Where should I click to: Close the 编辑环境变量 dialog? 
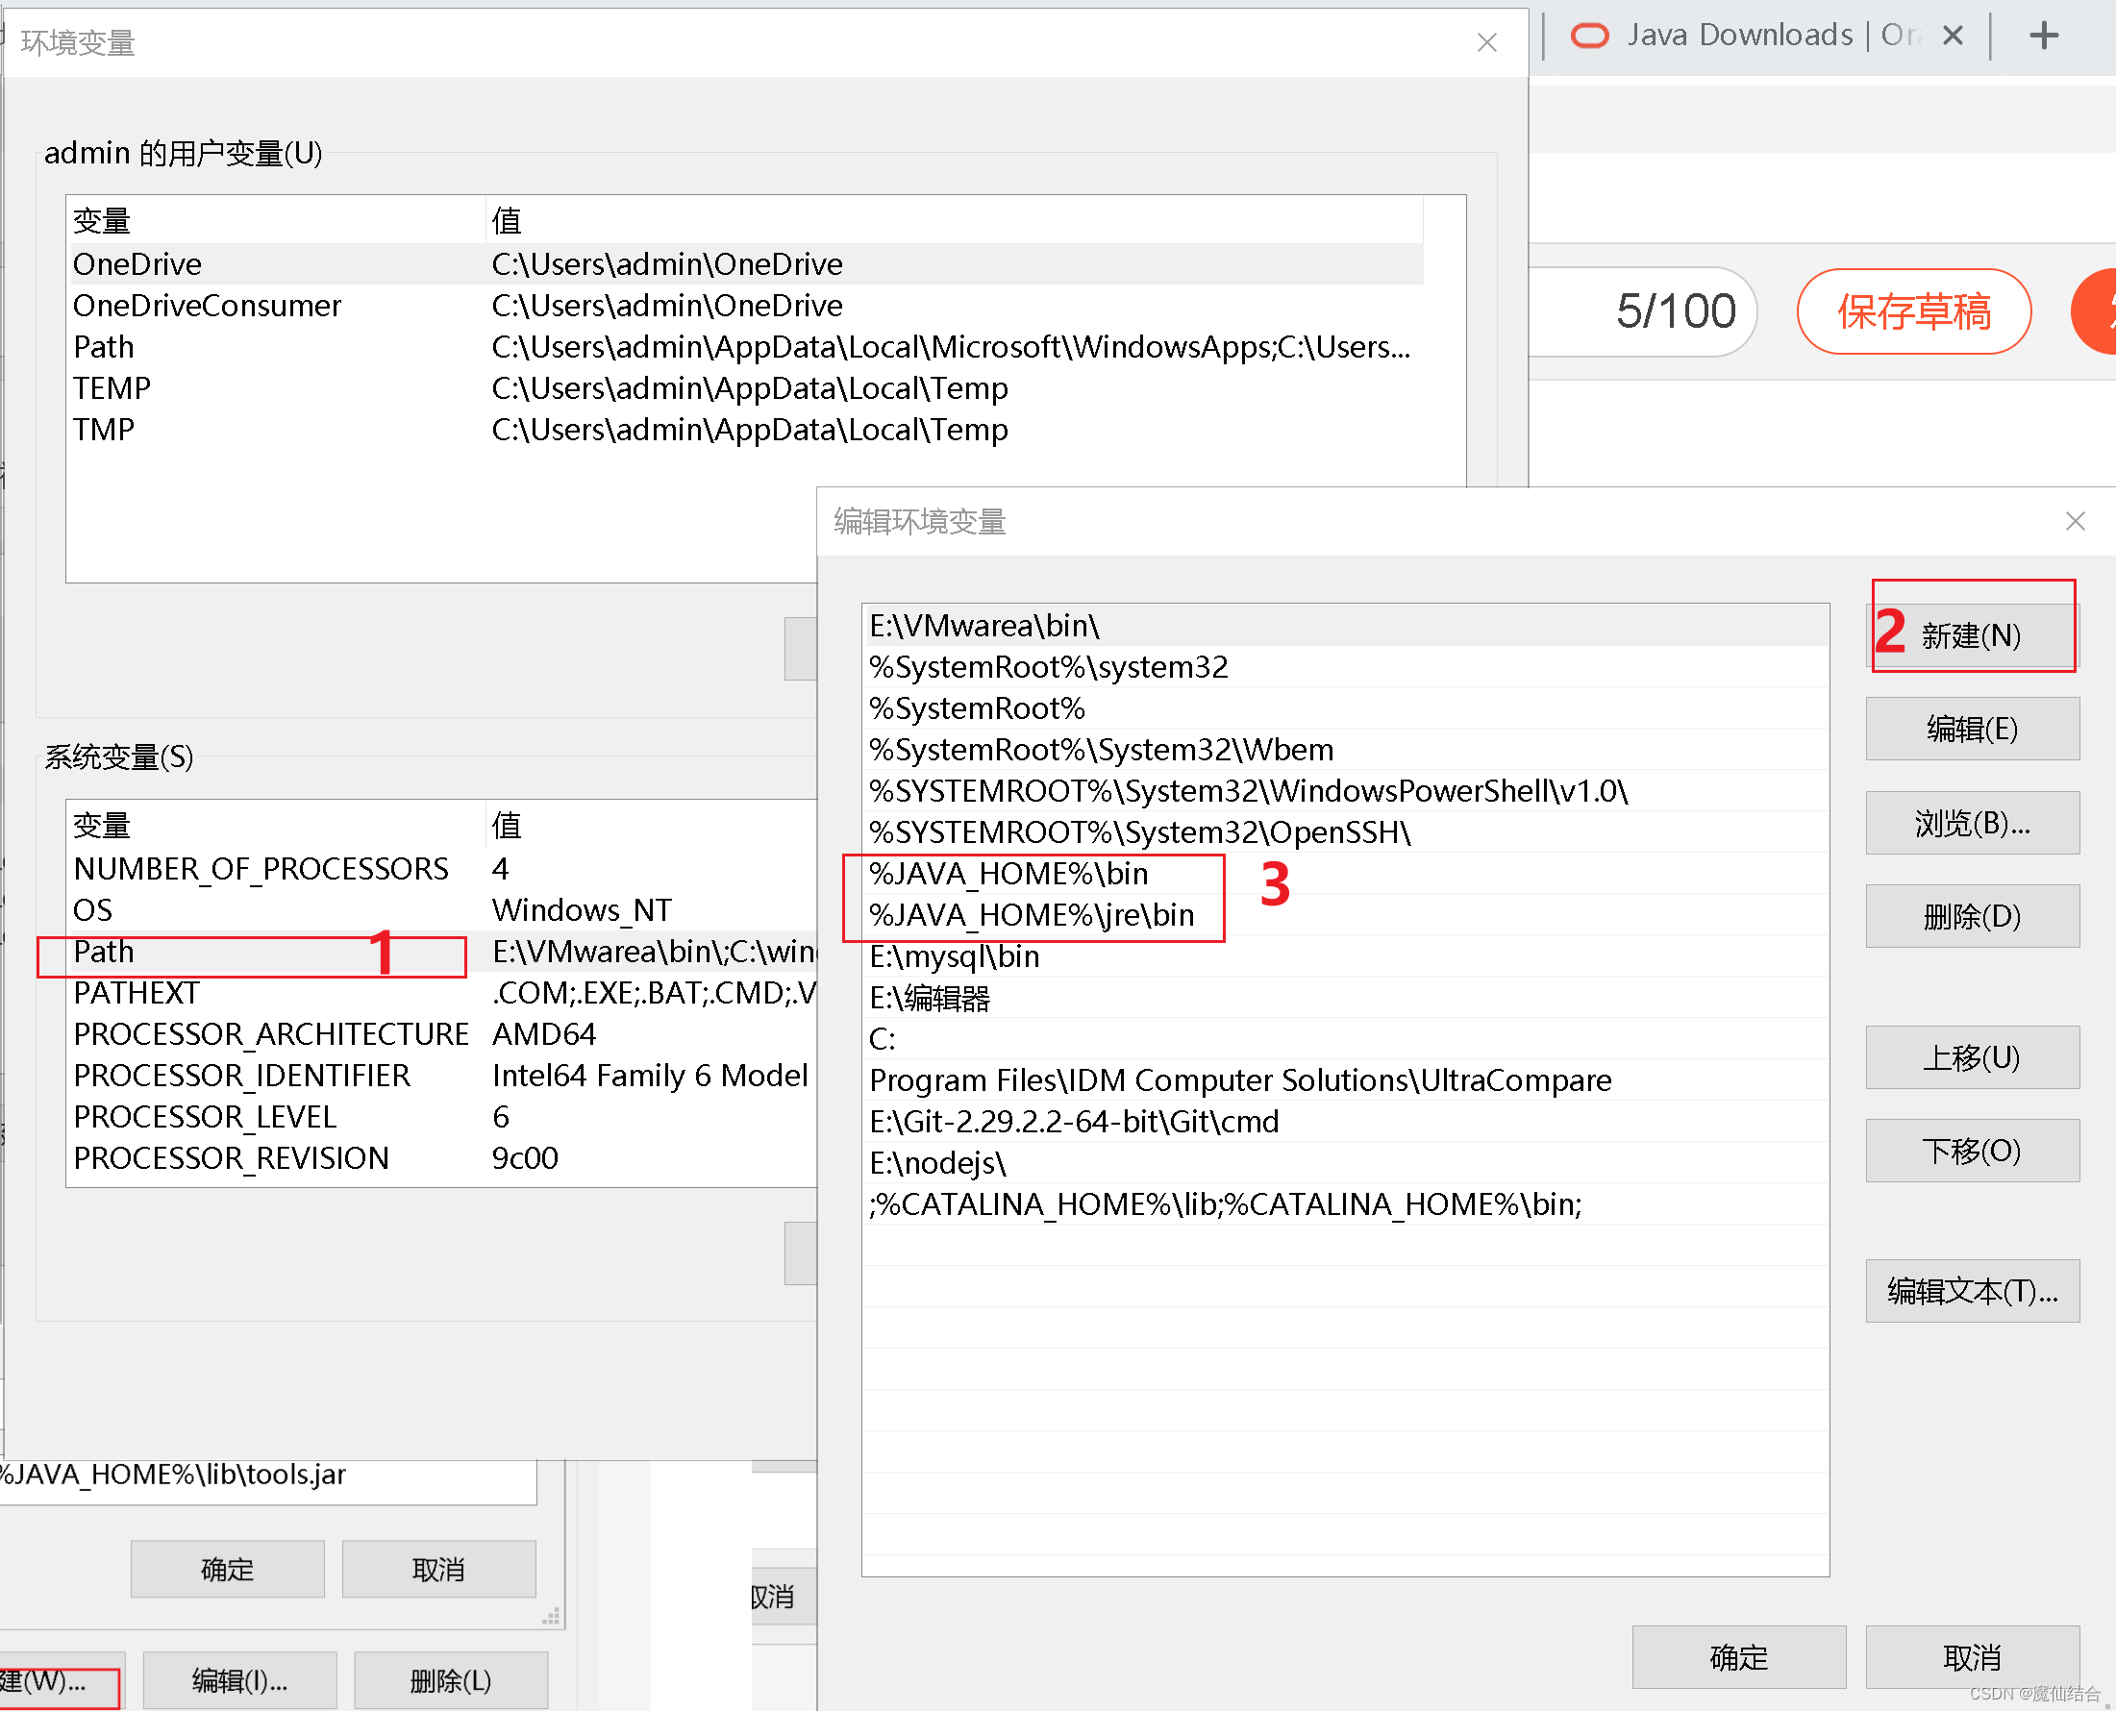pos(2075,521)
